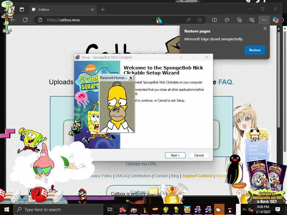The image size is (287, 215).
Task: Go back using Edge's back arrow
Action: 13,20
